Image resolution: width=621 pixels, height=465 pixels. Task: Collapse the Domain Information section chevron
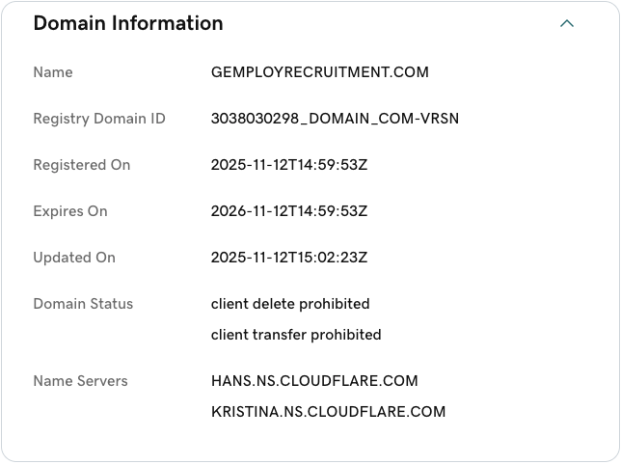click(567, 24)
